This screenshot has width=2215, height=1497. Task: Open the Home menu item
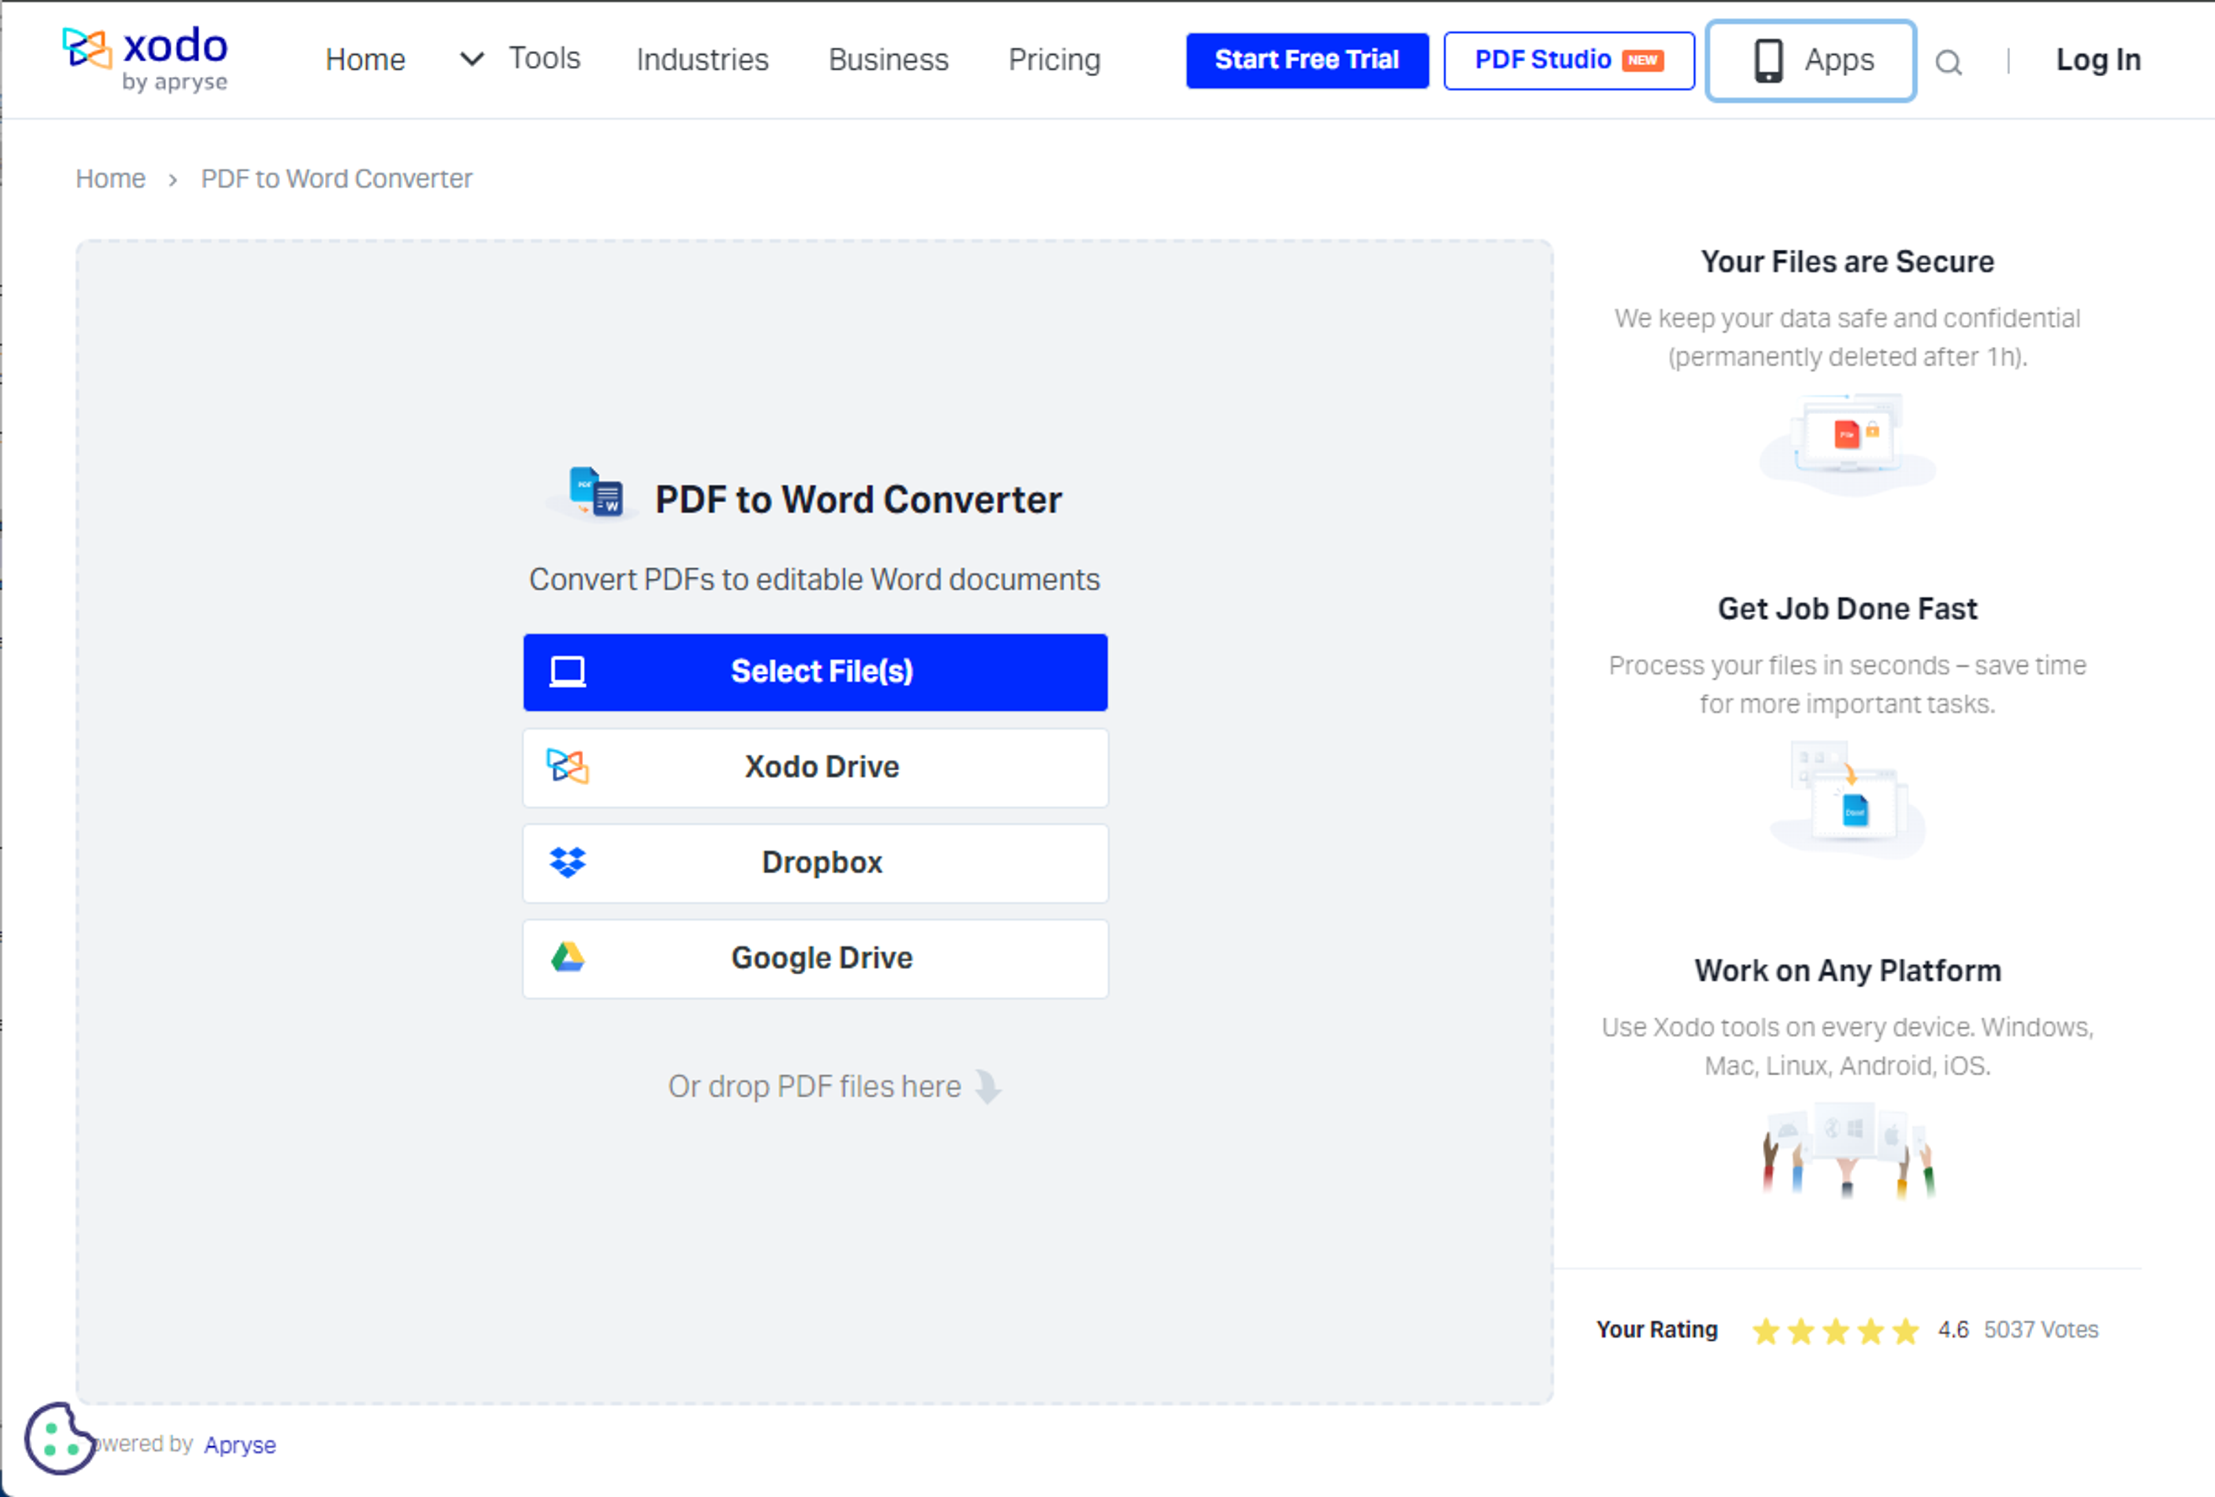pos(365,60)
